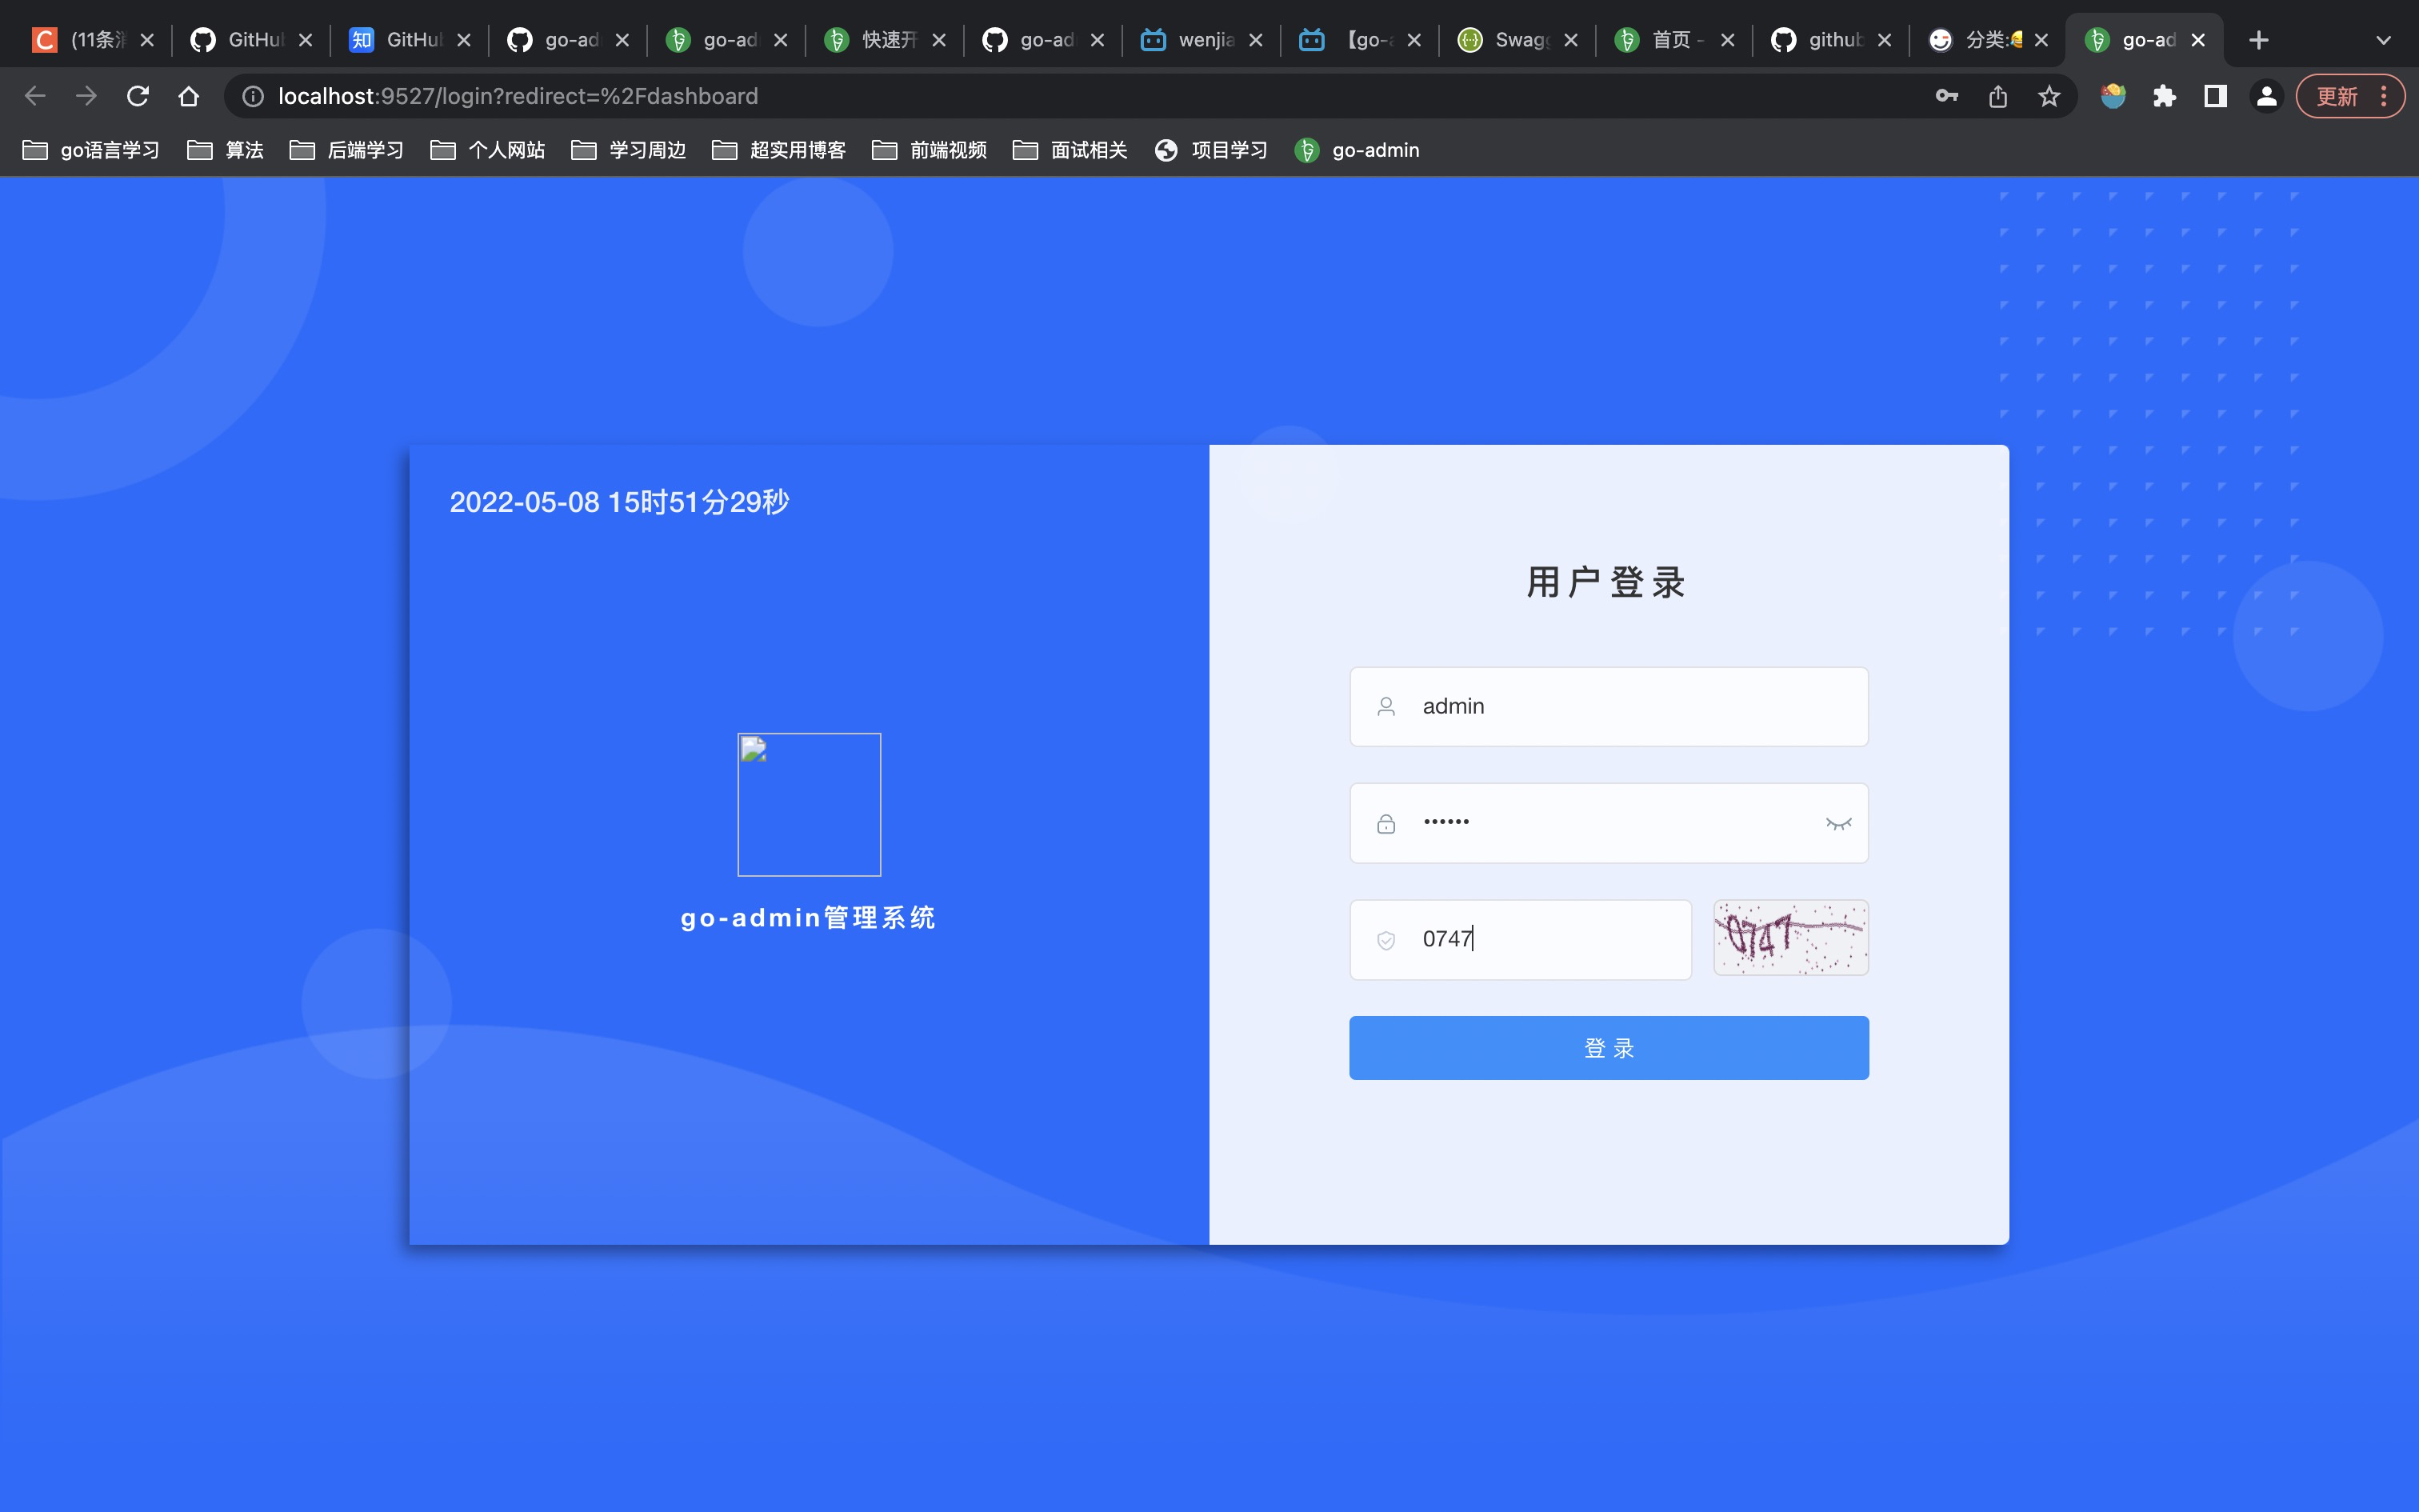Click the browser profile avatar icon
Screen dimensions: 2419x1512
pyautogui.click(x=2265, y=96)
